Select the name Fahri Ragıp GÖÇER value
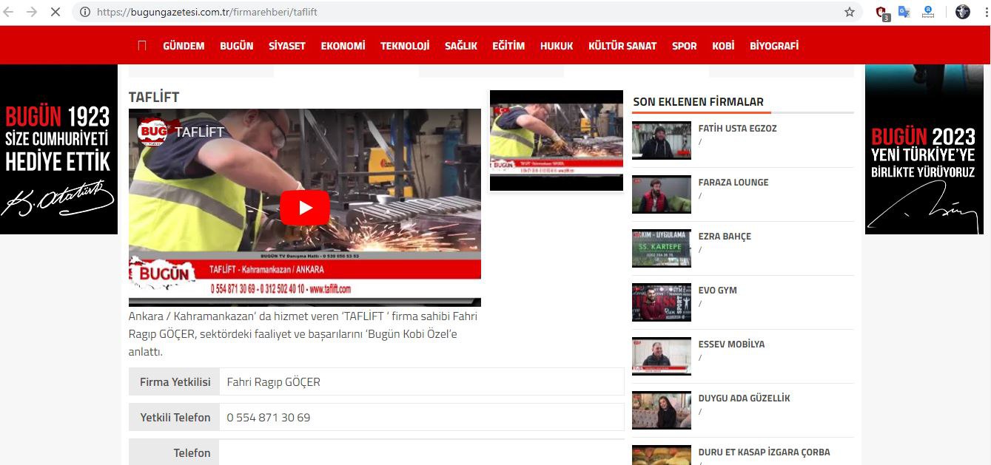The width and height of the screenshot is (991, 465). (x=273, y=382)
